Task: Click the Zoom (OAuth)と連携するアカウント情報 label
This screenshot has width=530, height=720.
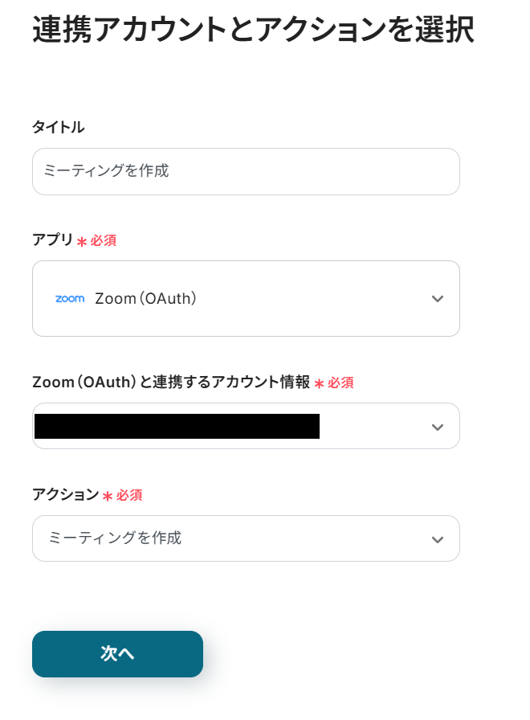Action: point(170,382)
